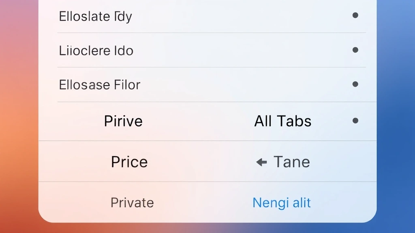This screenshot has height=233, width=415.
Task: Select the Price option
Action: point(129,162)
